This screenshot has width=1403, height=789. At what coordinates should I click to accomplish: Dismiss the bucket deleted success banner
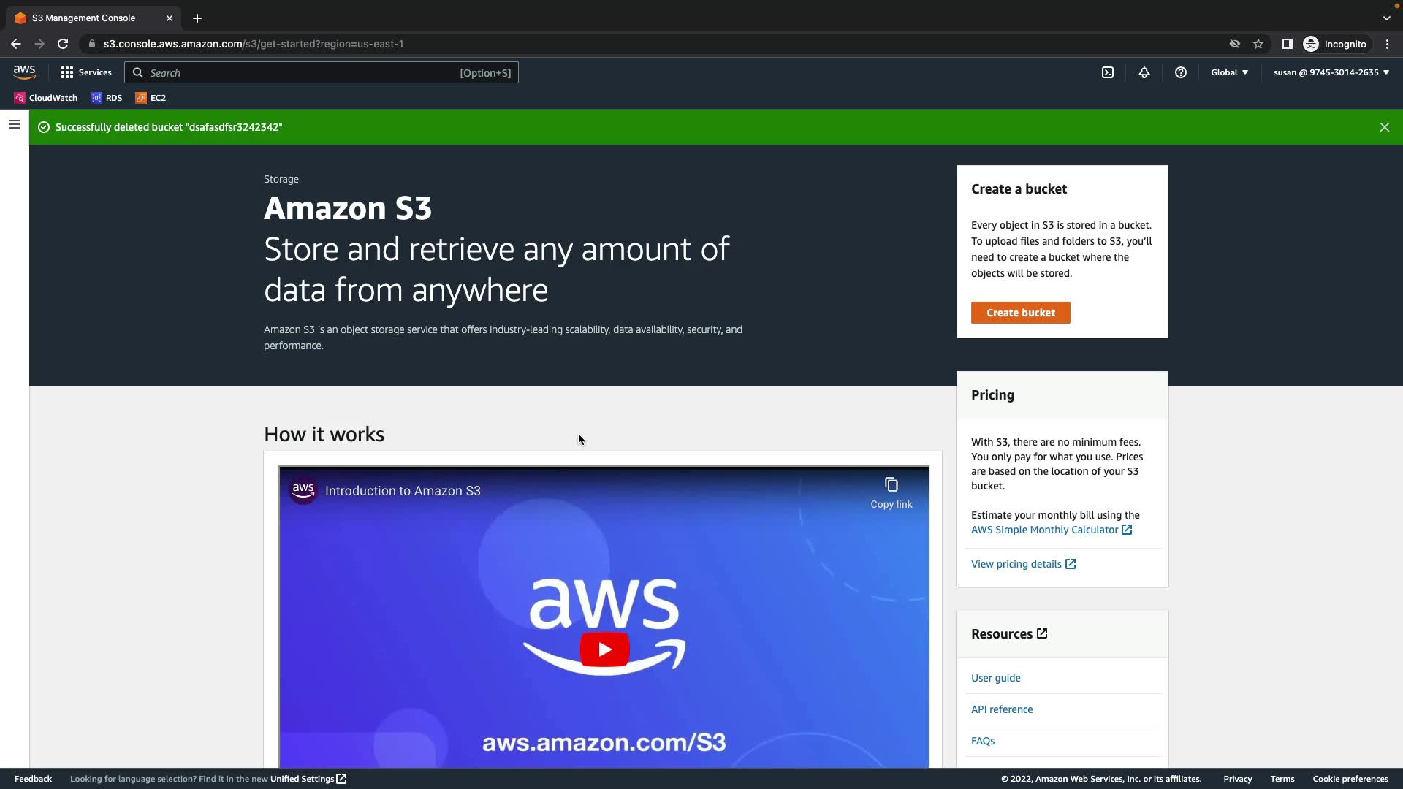[1384, 127]
